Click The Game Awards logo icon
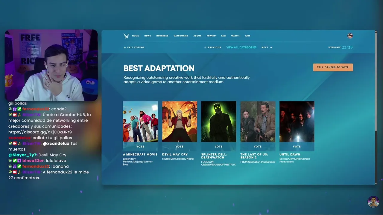 126,36
